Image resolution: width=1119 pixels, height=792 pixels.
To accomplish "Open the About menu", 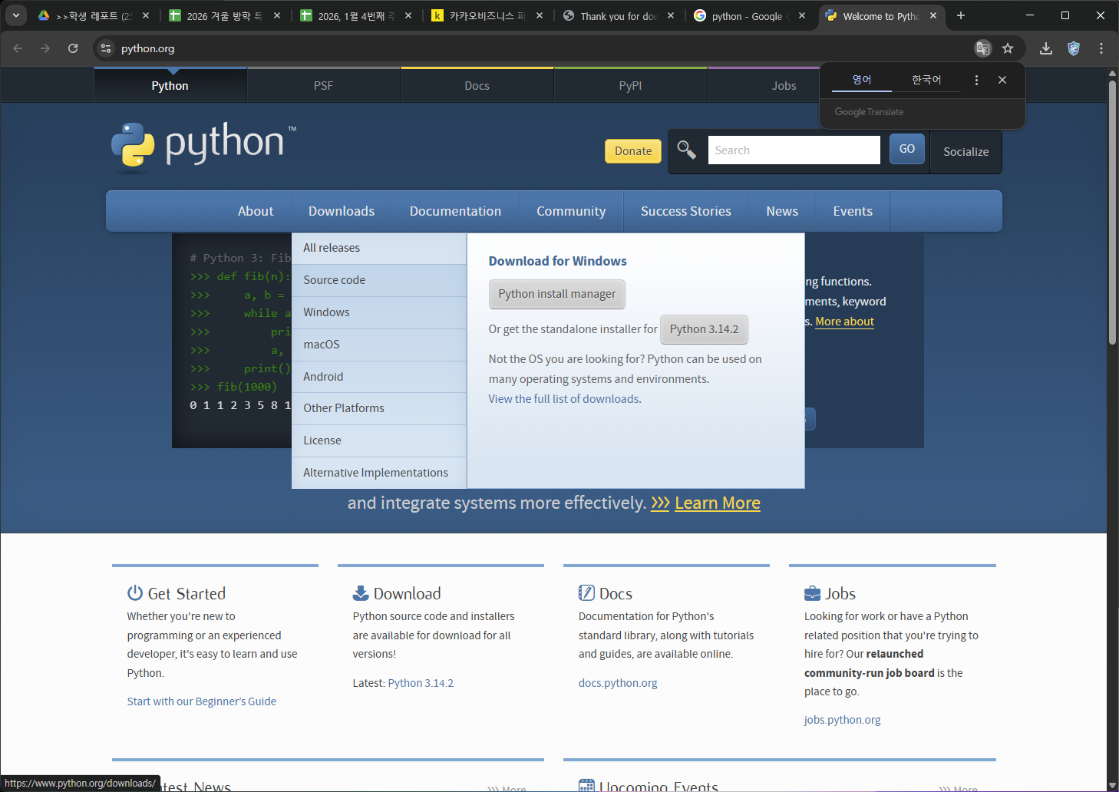I will click(x=256, y=211).
